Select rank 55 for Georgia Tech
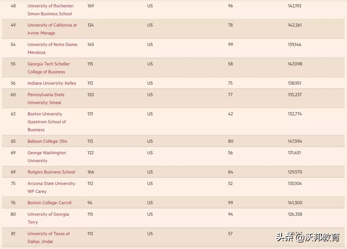 13,64
